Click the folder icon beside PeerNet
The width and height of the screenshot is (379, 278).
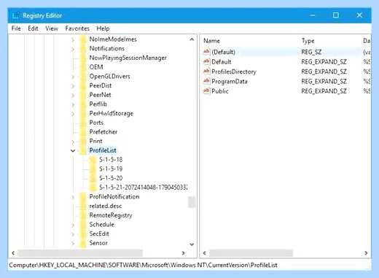coord(83,95)
